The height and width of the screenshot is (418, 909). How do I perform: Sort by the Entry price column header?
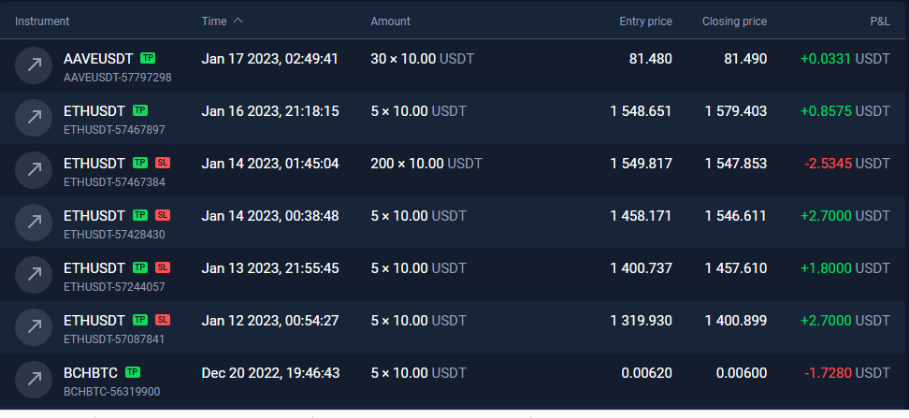coord(646,22)
